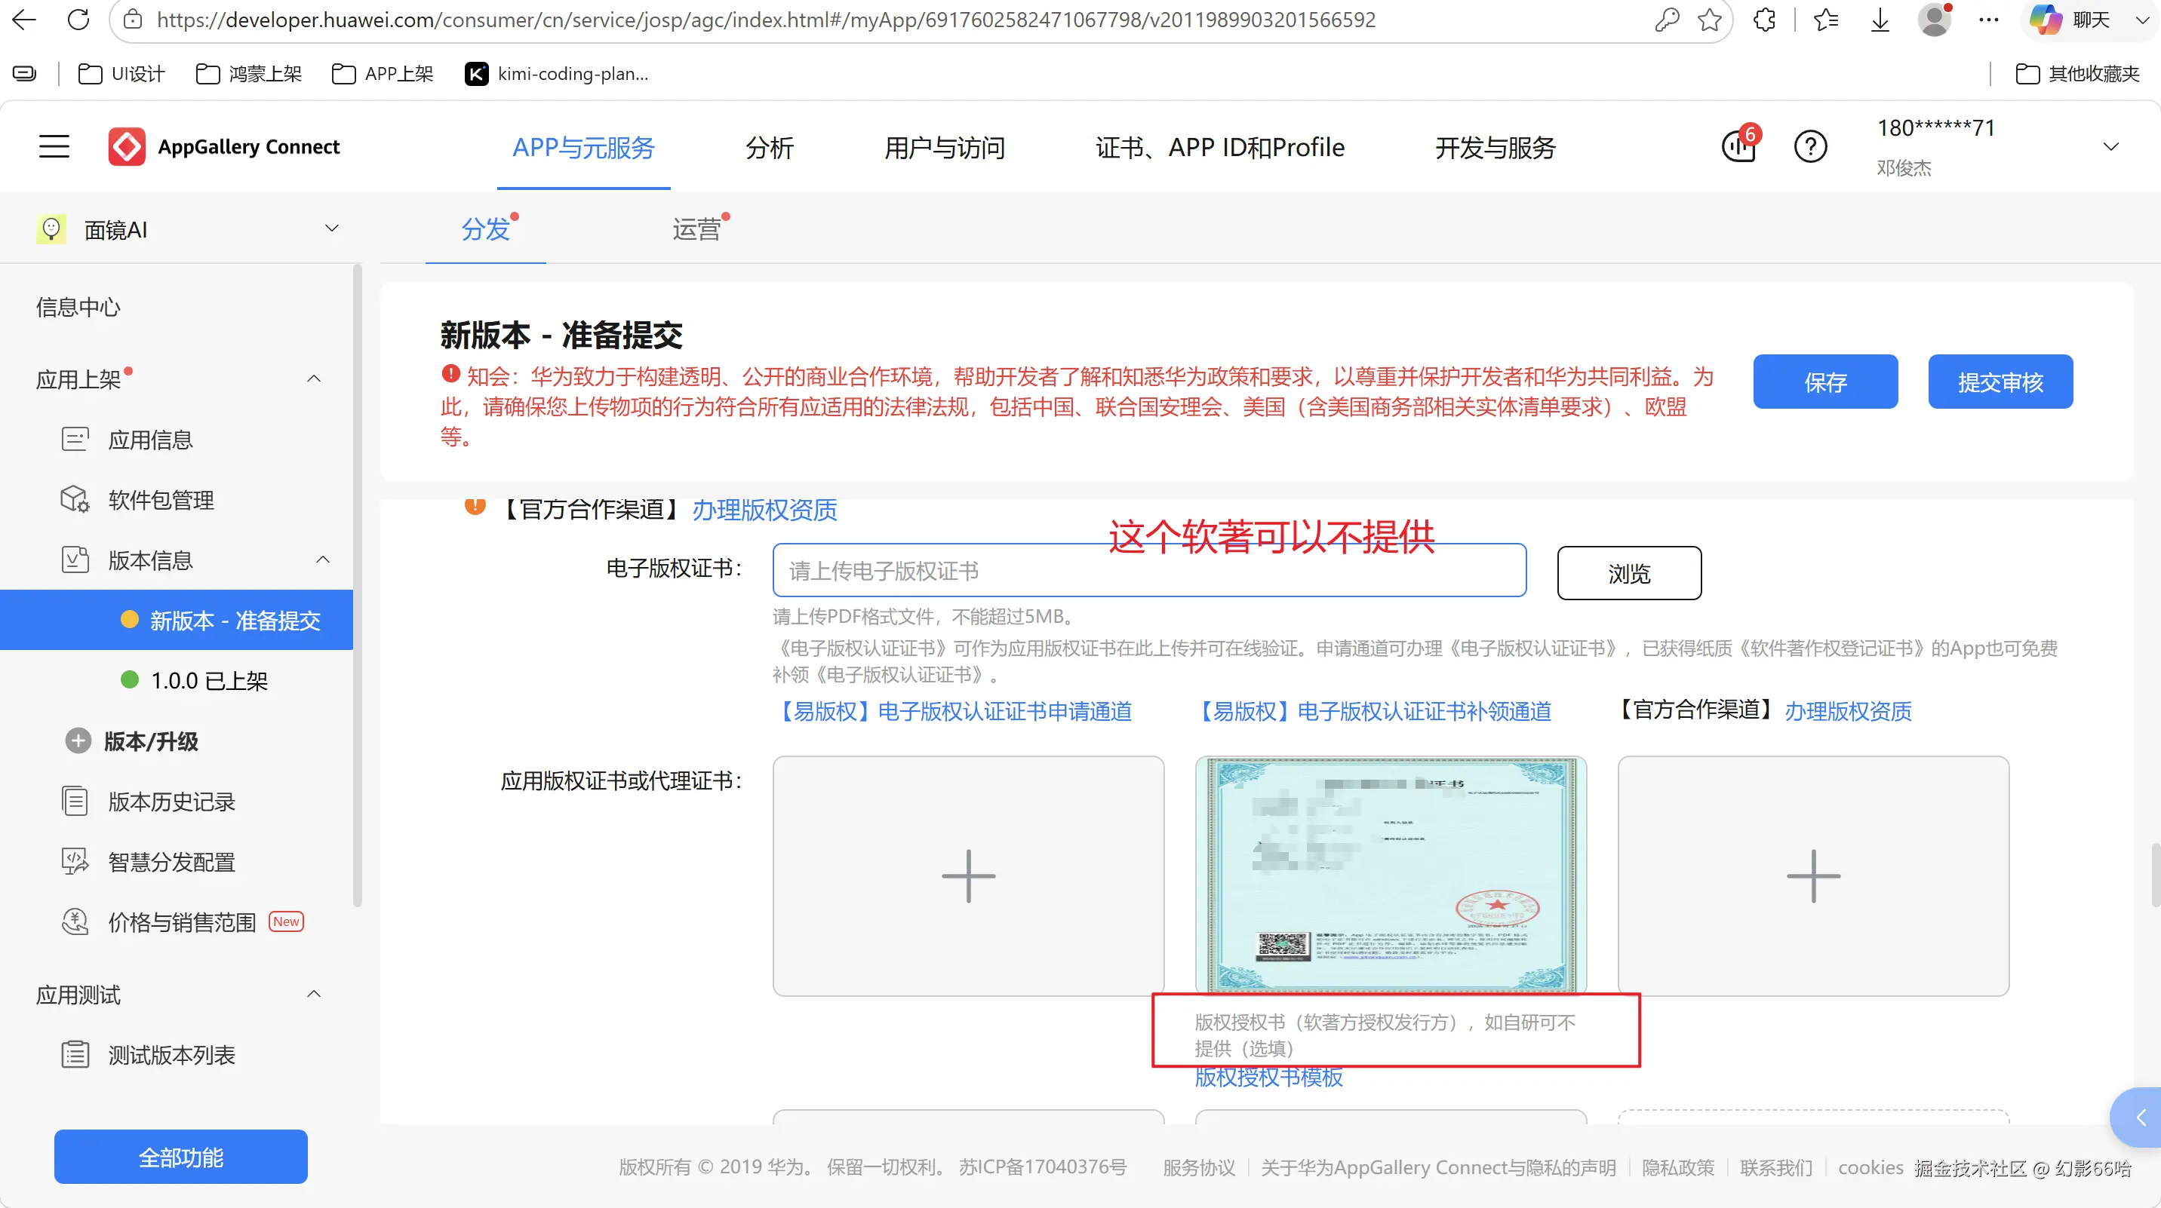
Task: Open 办理版权资质 link below the upload hint
Action: coord(1848,712)
